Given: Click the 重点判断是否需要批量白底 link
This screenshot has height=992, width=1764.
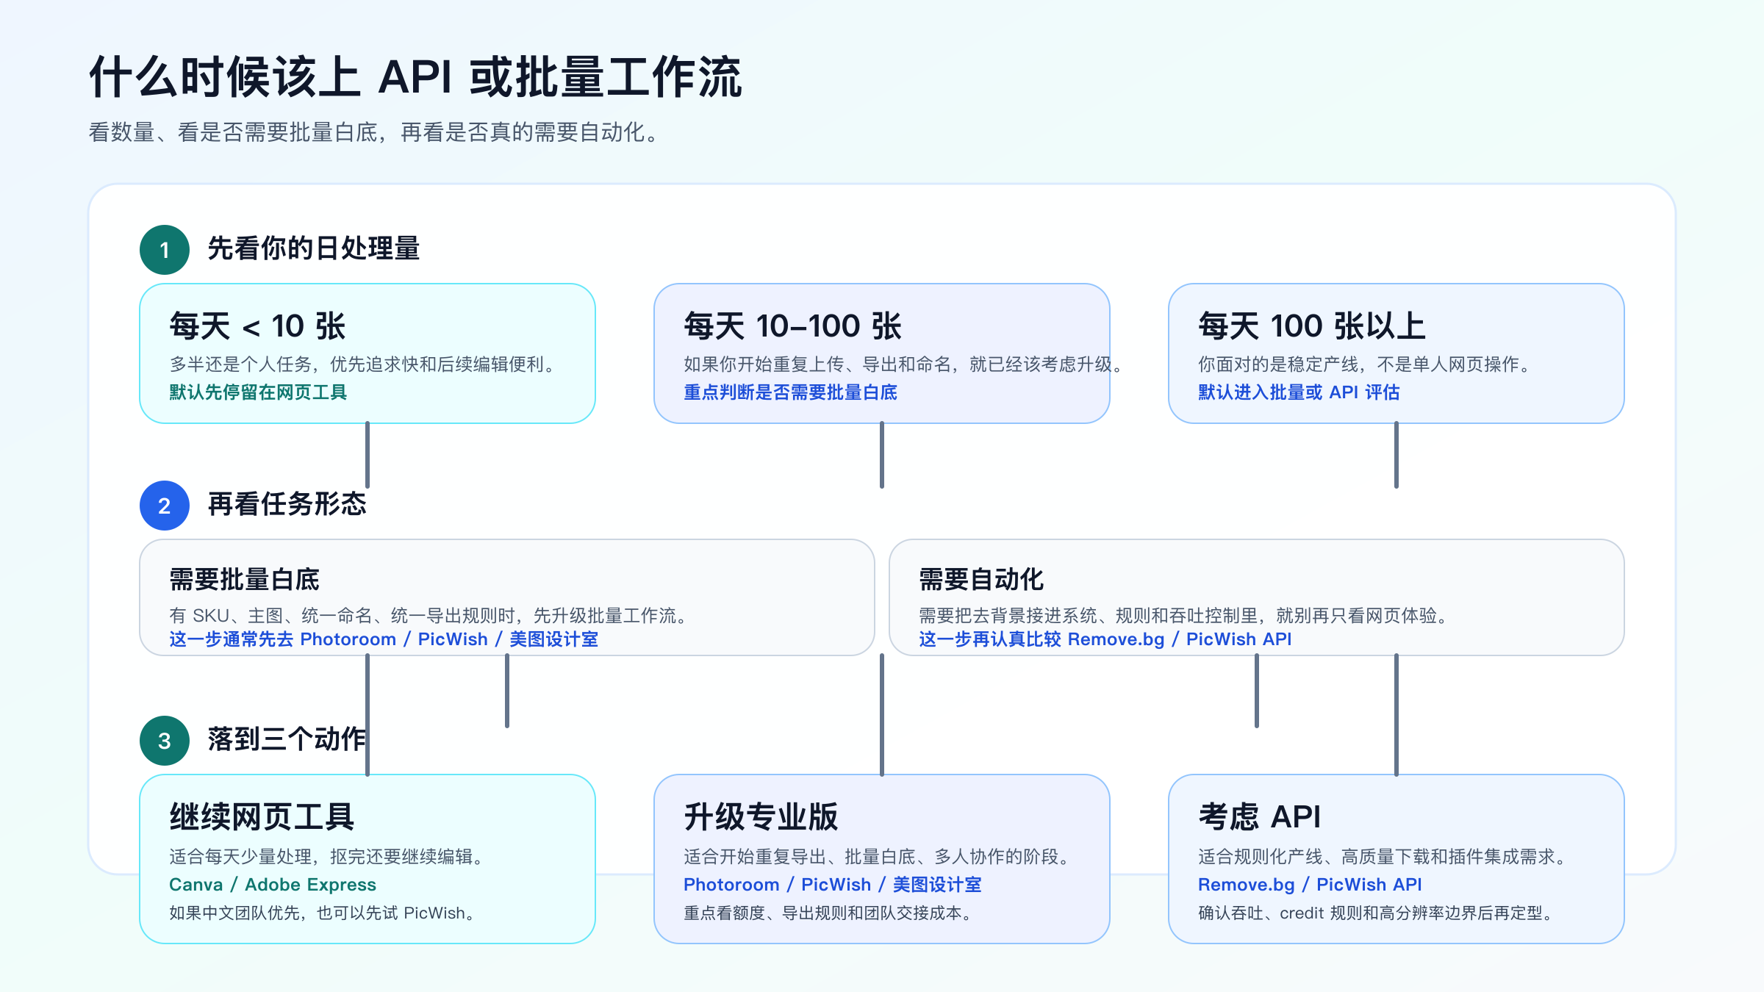Looking at the screenshot, I should 790,392.
